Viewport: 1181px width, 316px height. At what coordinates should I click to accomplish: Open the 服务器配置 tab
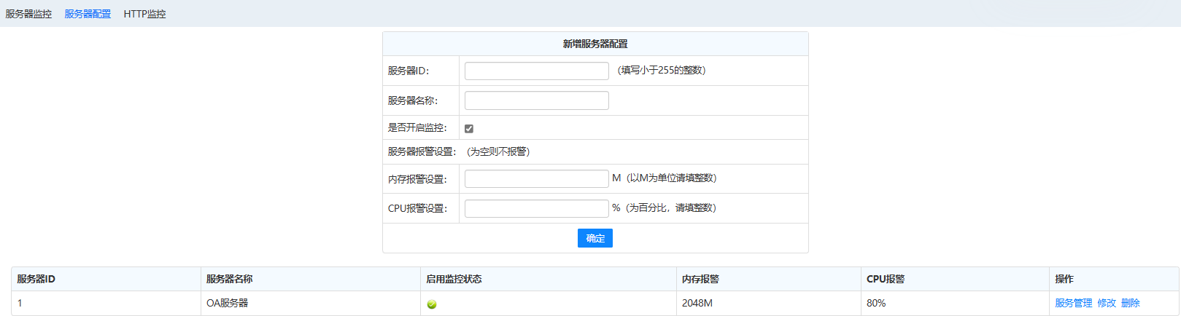(88, 14)
